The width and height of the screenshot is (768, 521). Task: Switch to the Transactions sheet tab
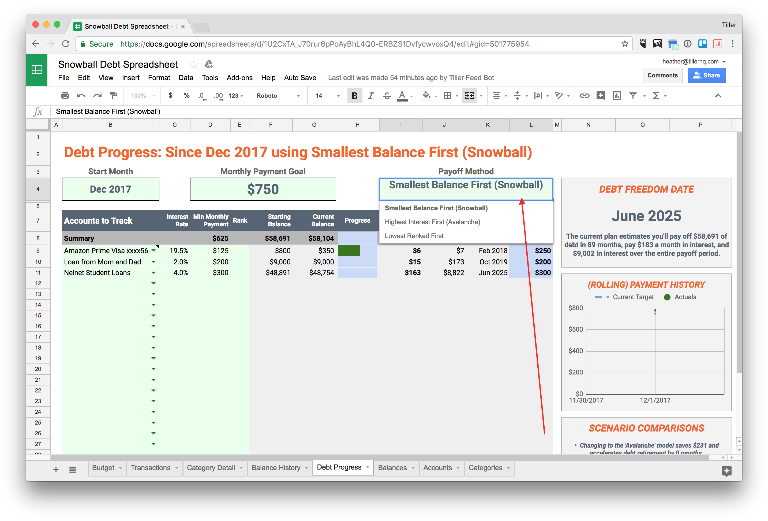(154, 468)
